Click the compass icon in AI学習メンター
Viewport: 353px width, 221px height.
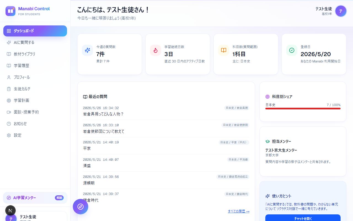[x=9, y=198]
